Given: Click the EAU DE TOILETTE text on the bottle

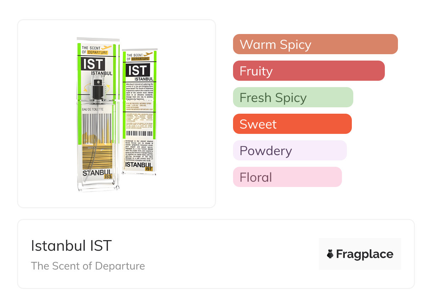Looking at the screenshot, I should coord(93,109).
